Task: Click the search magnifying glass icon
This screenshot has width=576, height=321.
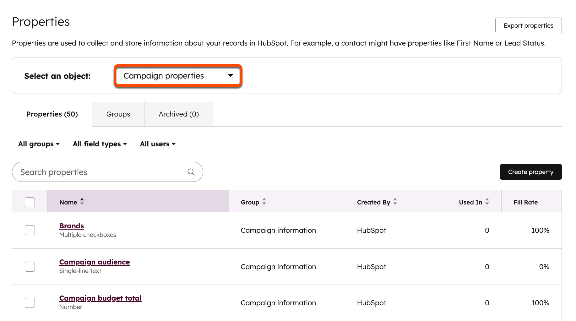Action: (x=191, y=172)
